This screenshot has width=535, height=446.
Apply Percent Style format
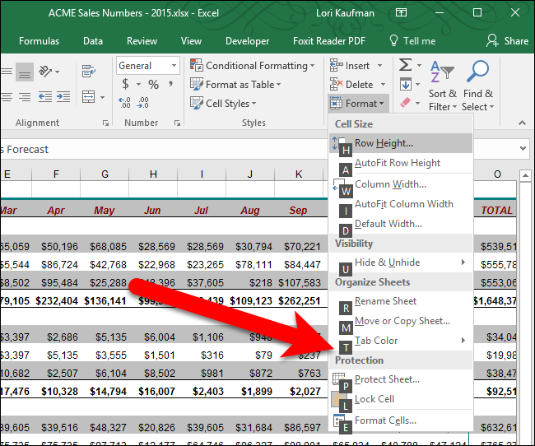(153, 84)
